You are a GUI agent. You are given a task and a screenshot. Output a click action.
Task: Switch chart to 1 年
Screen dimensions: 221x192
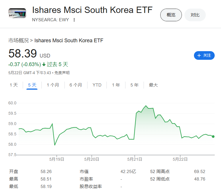click(x=116, y=85)
